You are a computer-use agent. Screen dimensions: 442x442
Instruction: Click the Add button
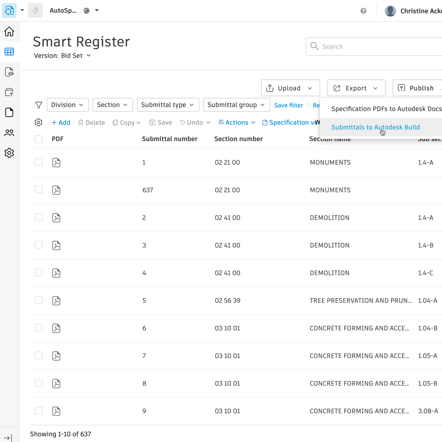point(61,123)
